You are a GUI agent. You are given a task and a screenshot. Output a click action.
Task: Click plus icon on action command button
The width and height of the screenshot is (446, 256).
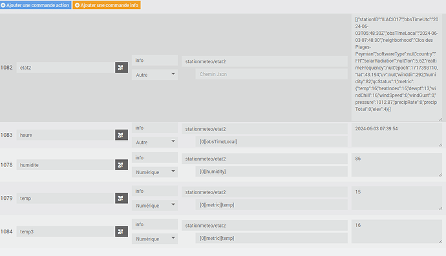[3, 5]
